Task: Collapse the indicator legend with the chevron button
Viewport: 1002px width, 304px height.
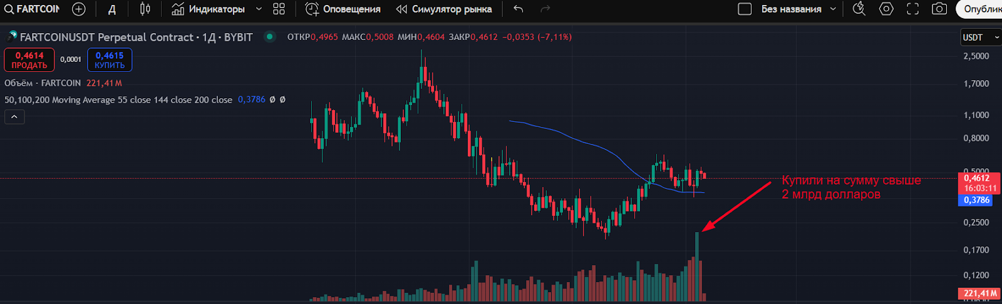Action: (x=14, y=117)
